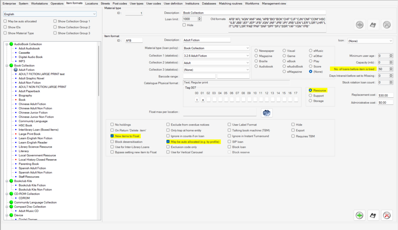Click the grey material type delete icon

tap(386, 25)
